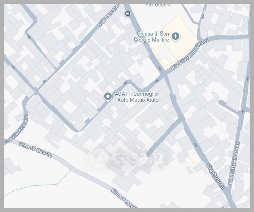Click the Via Asmara label on curved road
Image resolution: width=254 pixels, height=212 pixels.
(x=20, y=127)
